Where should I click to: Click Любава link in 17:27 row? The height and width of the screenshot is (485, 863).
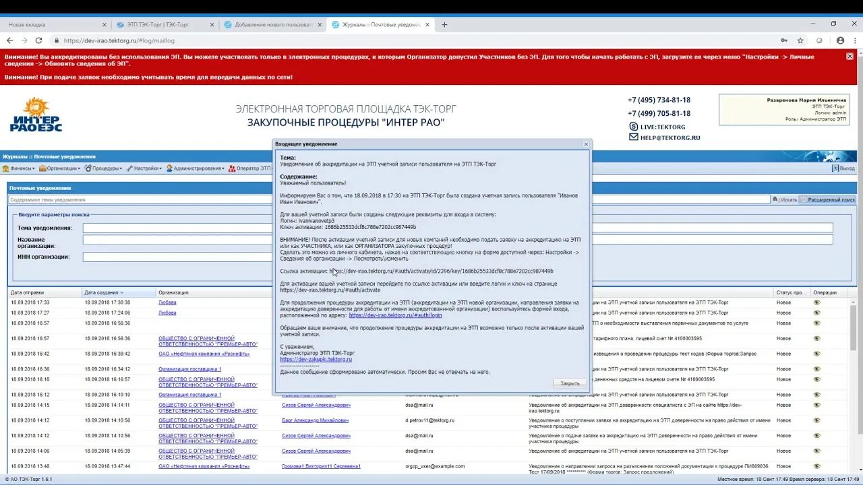coord(167,313)
